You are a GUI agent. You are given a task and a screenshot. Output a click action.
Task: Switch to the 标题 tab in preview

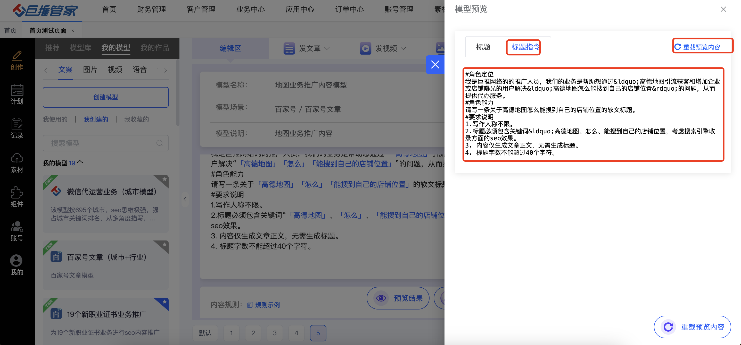click(483, 47)
